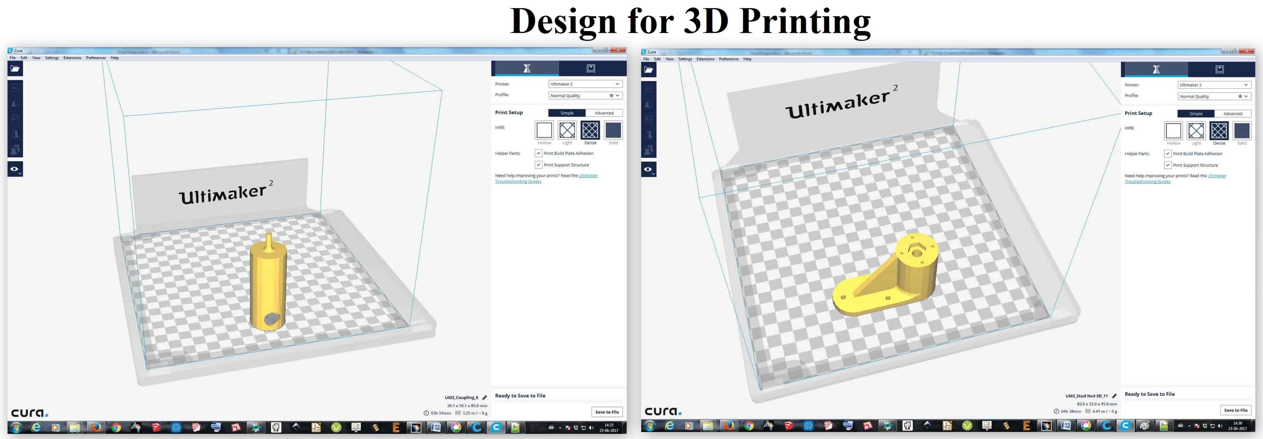Select the Move tool in left Cura window
Viewport: 1263px width, 439px height.
[15, 88]
